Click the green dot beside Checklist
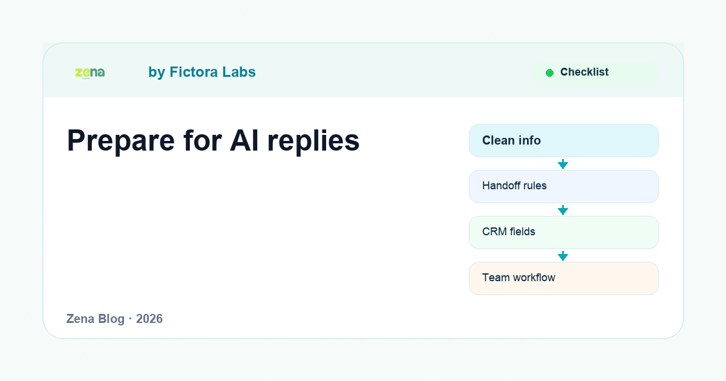This screenshot has width=726, height=381. coord(549,73)
